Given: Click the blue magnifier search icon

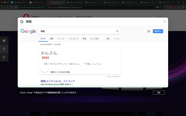Looking at the screenshot, I should pyautogui.click(x=117, y=31).
